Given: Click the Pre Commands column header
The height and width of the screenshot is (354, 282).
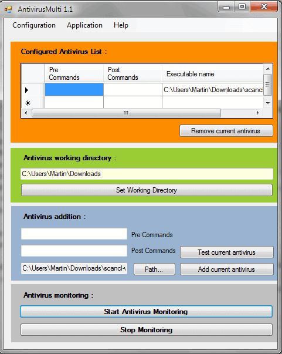Looking at the screenshot, I should coord(74,73).
